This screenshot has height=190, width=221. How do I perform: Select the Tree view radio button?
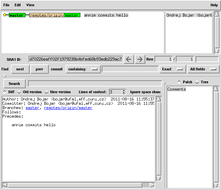pyautogui.click(x=197, y=82)
